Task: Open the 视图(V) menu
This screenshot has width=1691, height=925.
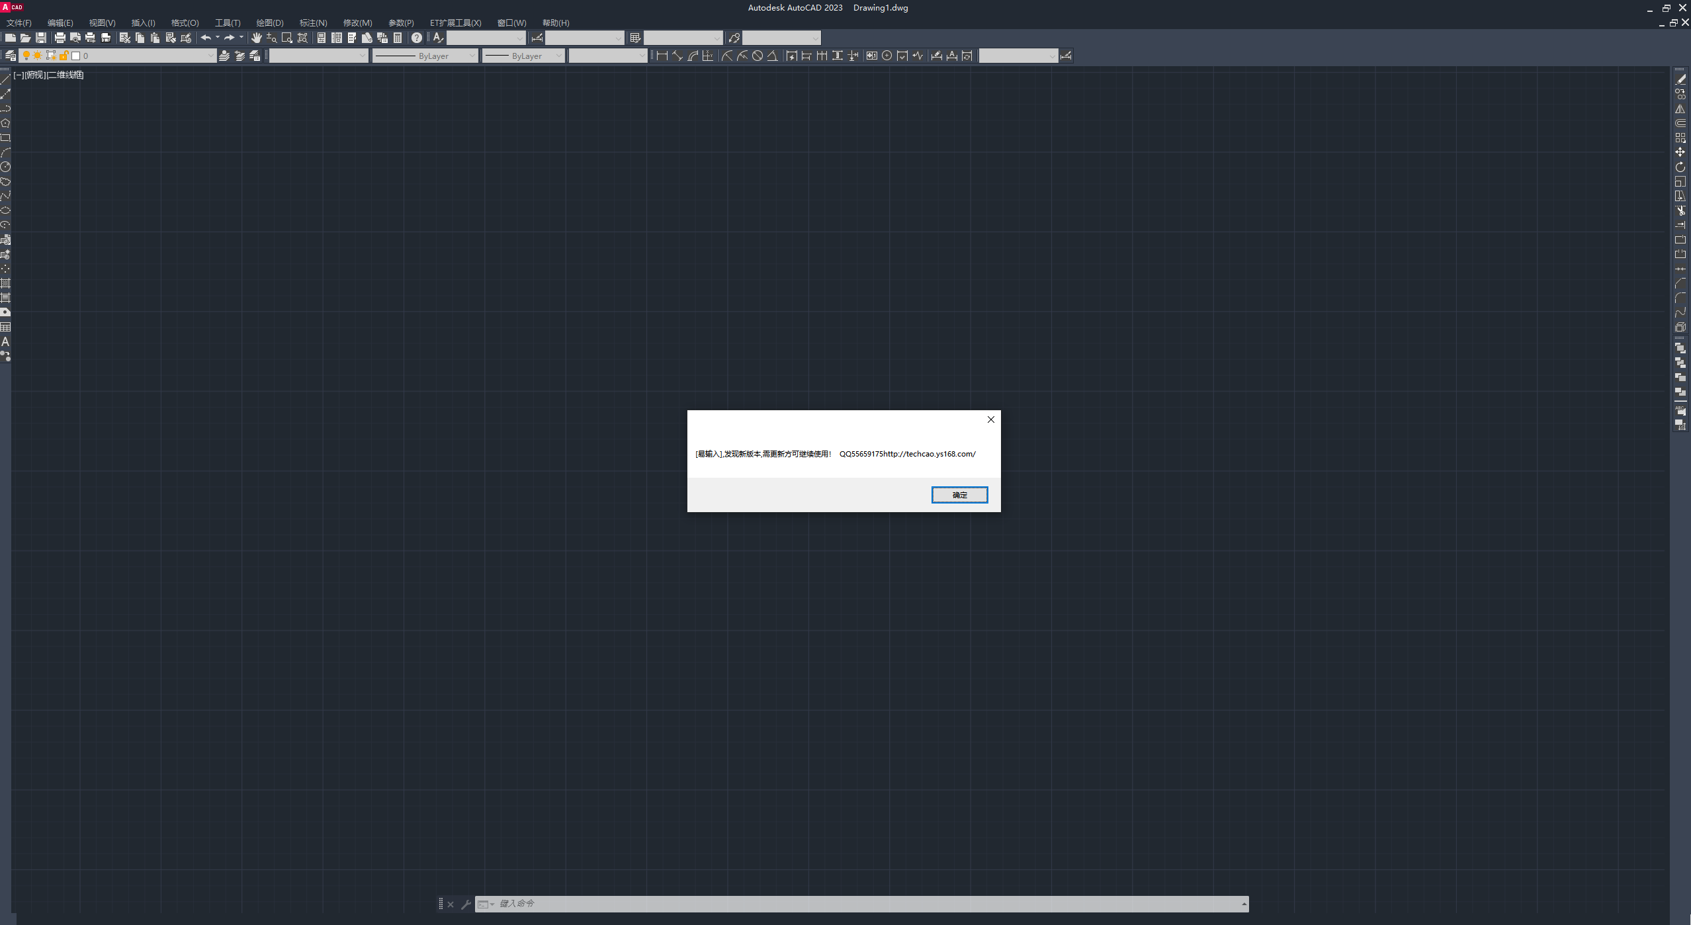Action: (102, 22)
